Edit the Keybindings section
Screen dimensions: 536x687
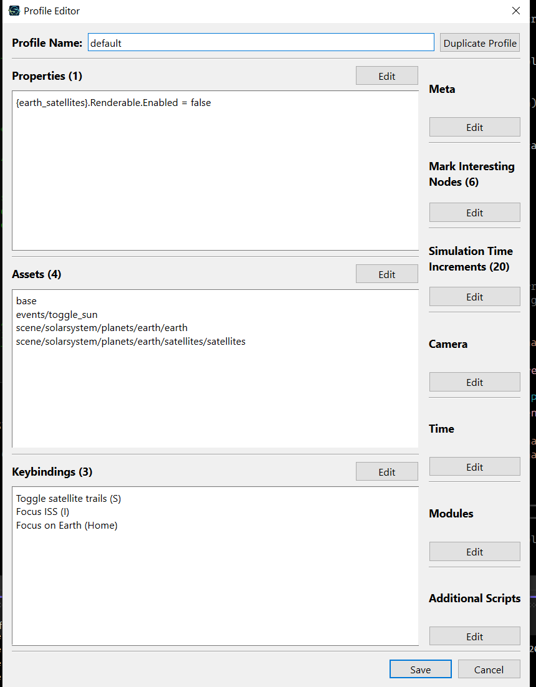pos(386,471)
